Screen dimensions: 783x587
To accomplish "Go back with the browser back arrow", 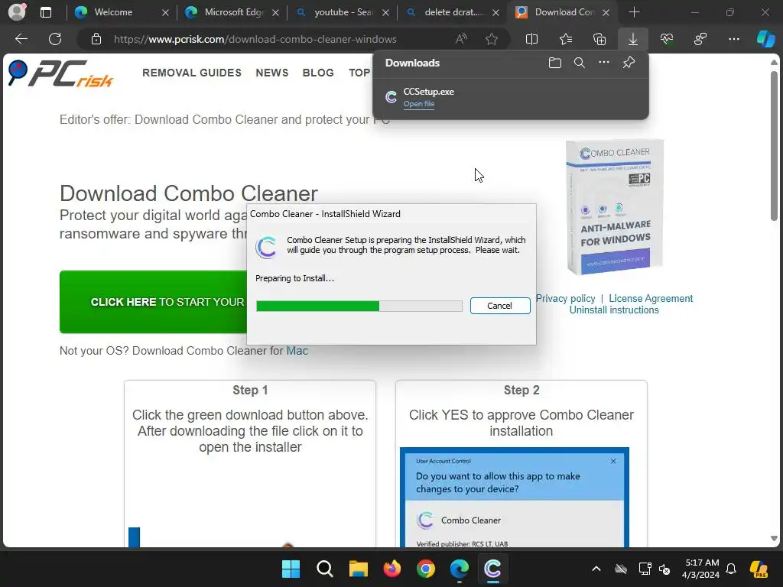I will tap(21, 39).
